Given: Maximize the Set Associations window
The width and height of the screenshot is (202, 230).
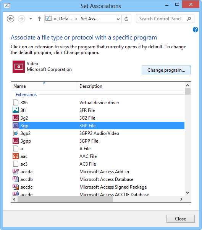Looking at the screenshot, I should coord(177,4).
